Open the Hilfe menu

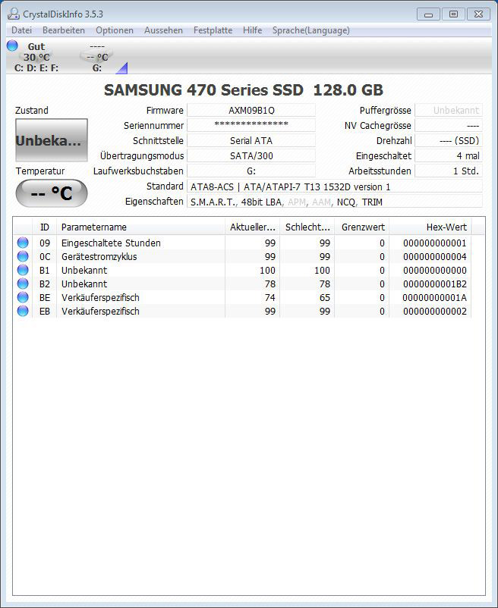tap(252, 30)
